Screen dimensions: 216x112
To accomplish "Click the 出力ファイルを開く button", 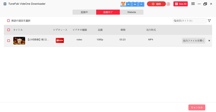I will pos(194,41).
